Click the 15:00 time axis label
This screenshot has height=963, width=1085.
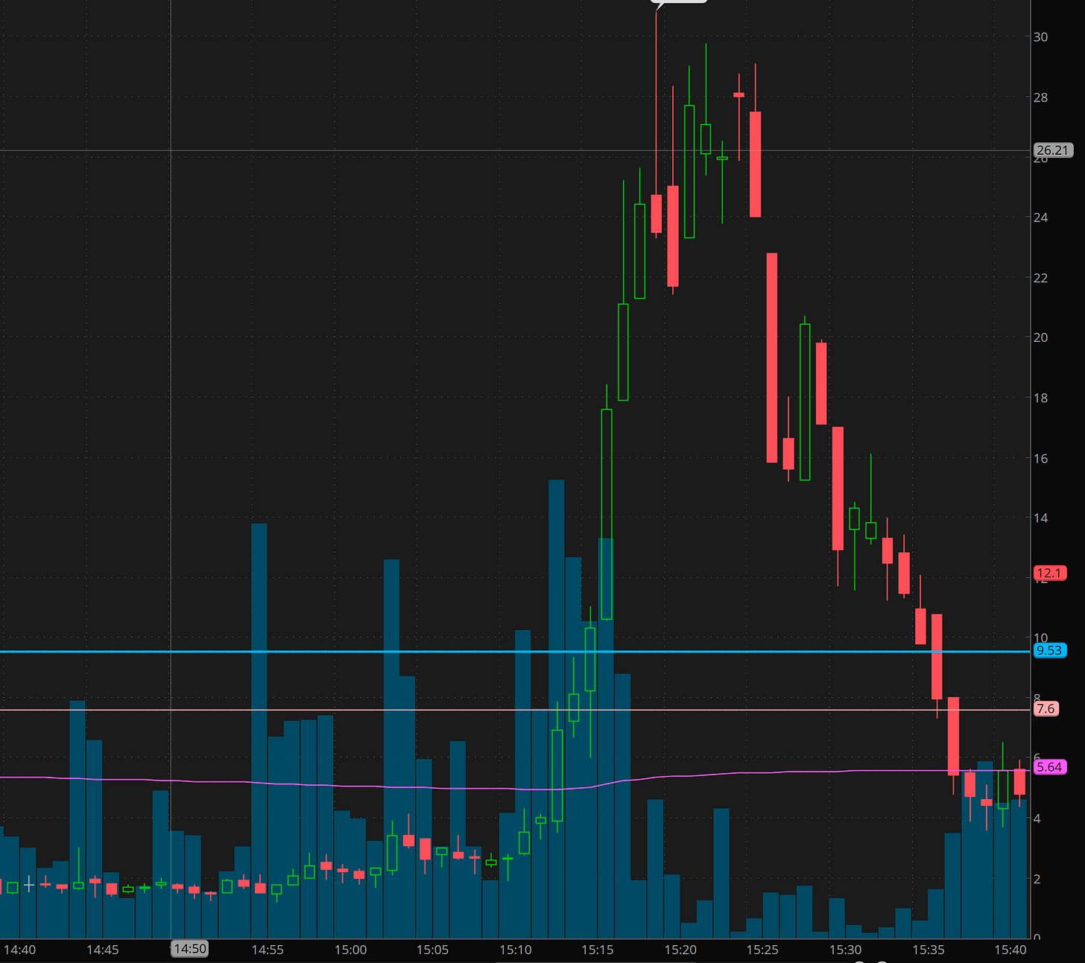pos(350,950)
